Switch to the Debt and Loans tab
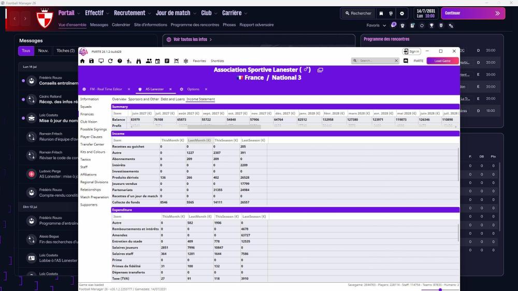This screenshot has height=291, width=518. click(x=172, y=99)
